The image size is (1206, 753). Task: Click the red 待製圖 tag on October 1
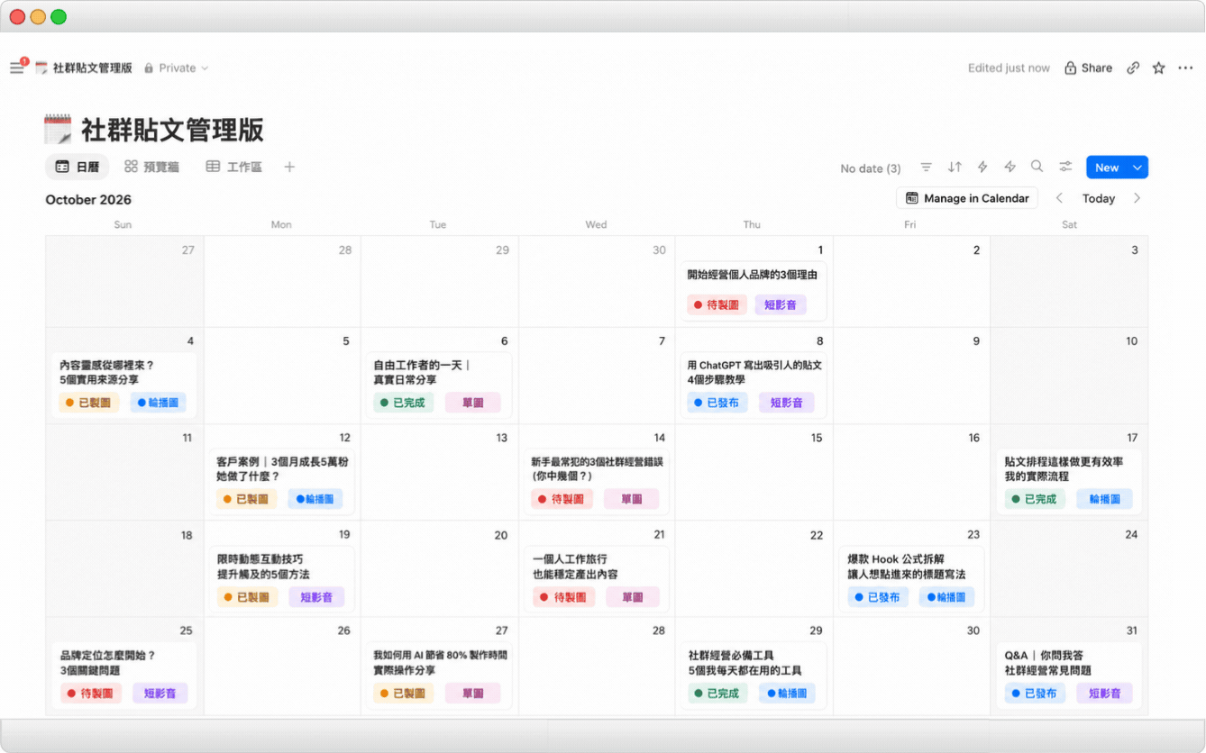click(x=717, y=304)
